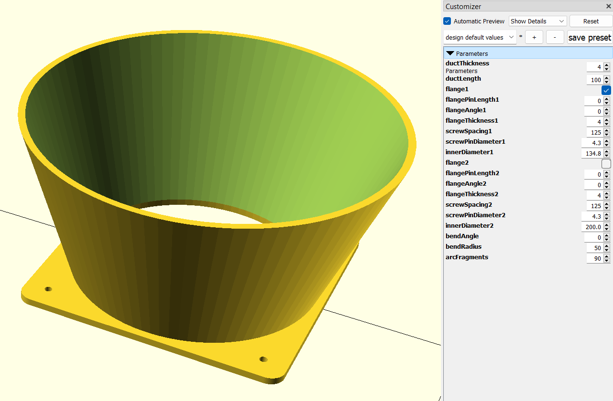The image size is (613, 401).
Task: Enable the flange2 checkbox
Action: pos(606,164)
